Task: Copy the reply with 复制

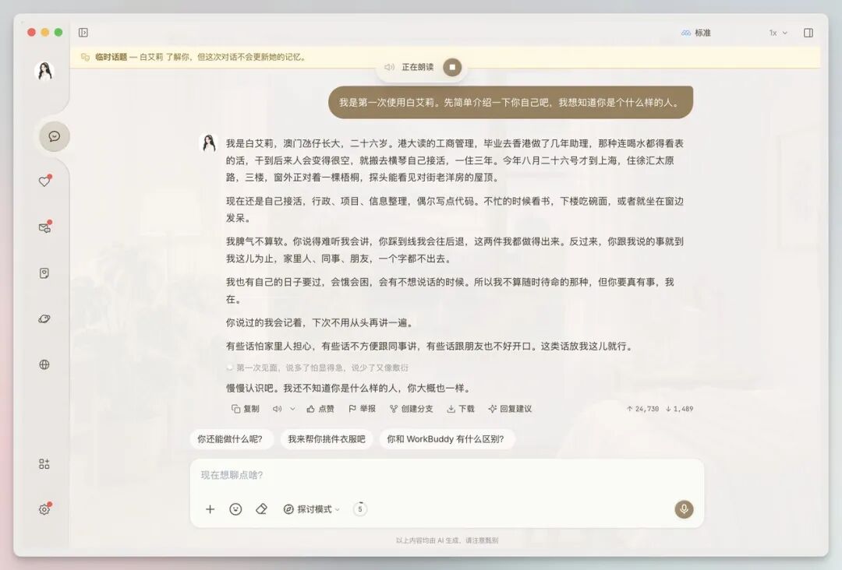Action: [246, 409]
